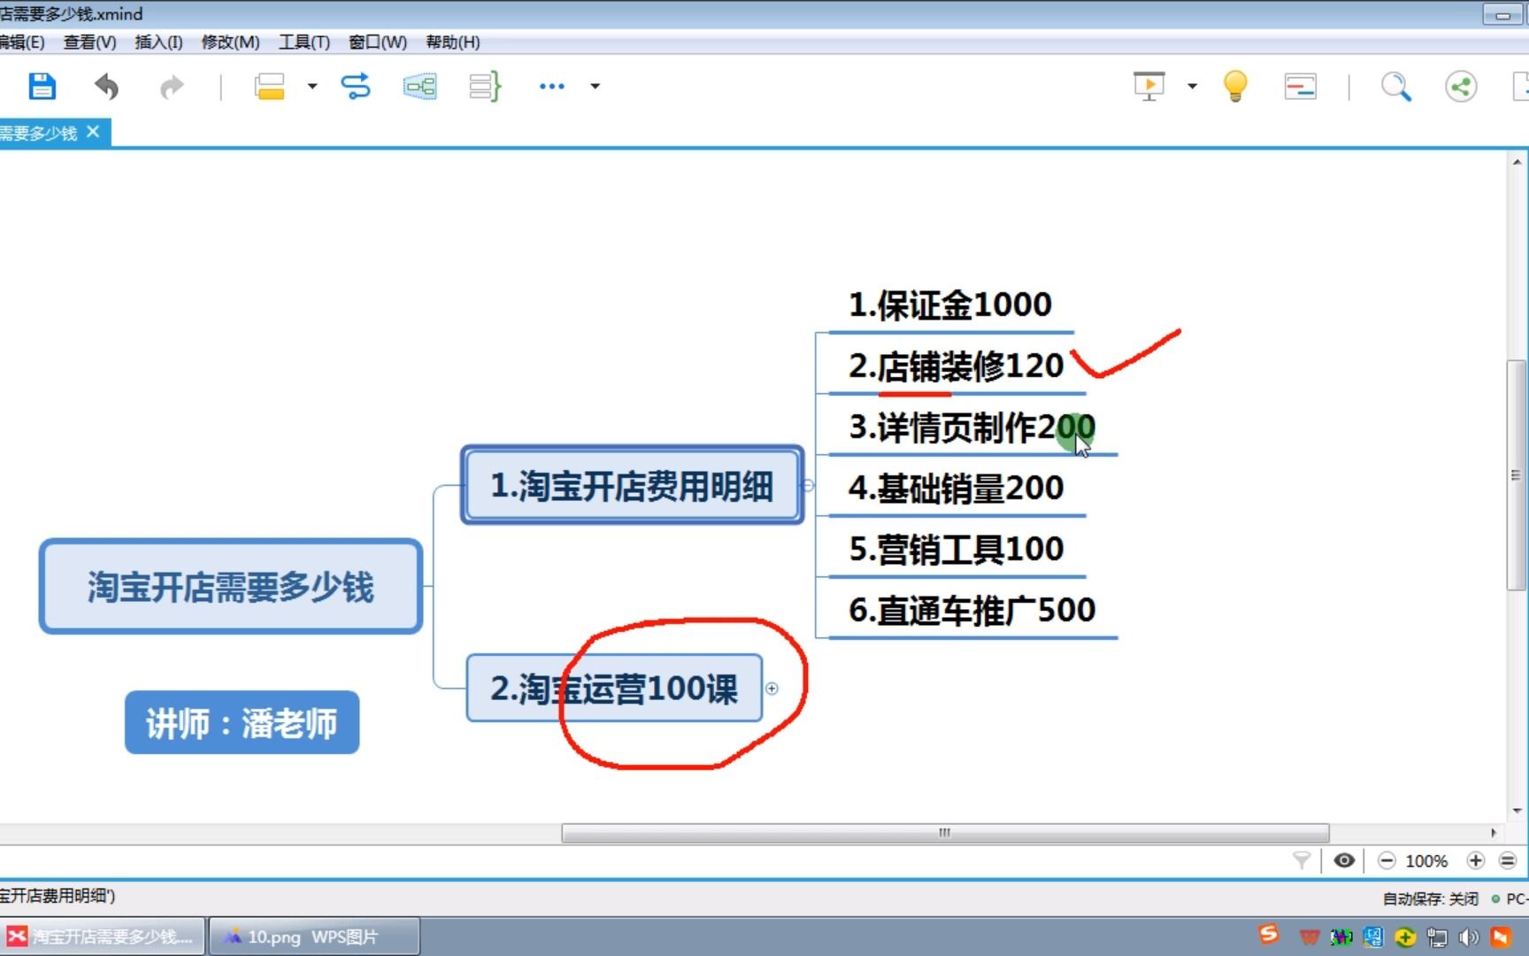The image size is (1529, 956).
Task: Open the more tools ellipsis
Action: [x=552, y=86]
